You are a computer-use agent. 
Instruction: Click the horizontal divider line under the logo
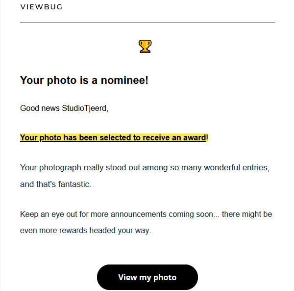click(x=147, y=23)
